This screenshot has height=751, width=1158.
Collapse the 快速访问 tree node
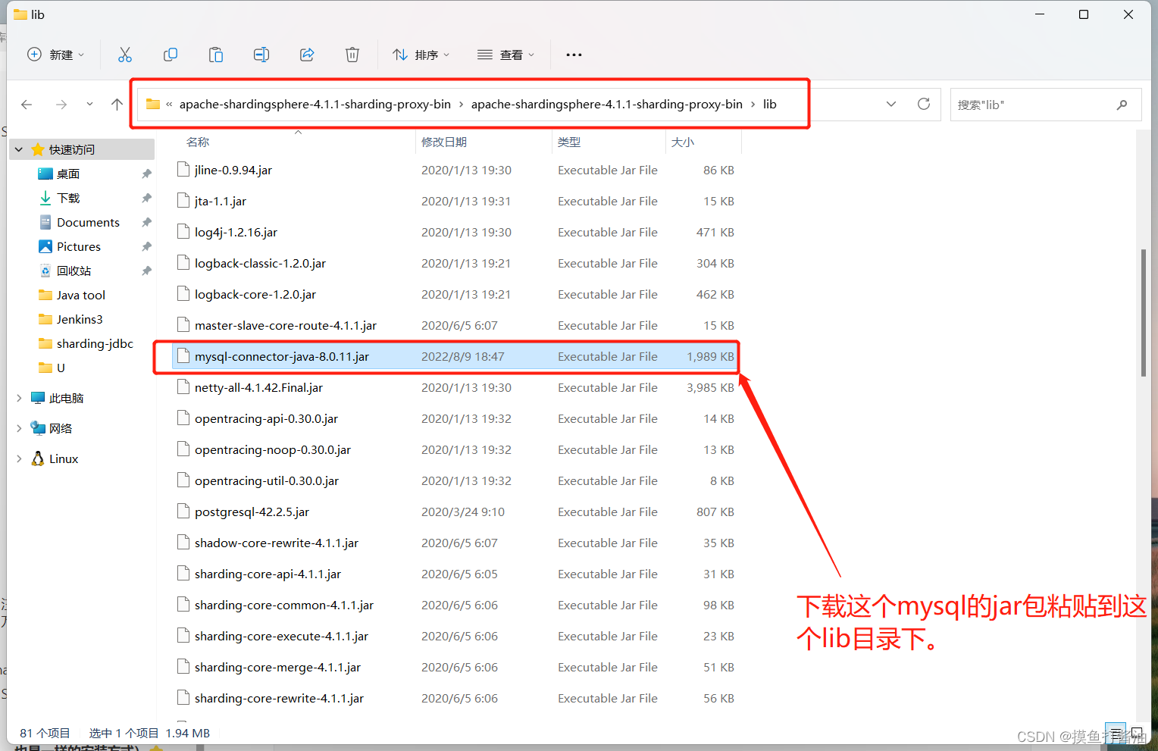19,149
